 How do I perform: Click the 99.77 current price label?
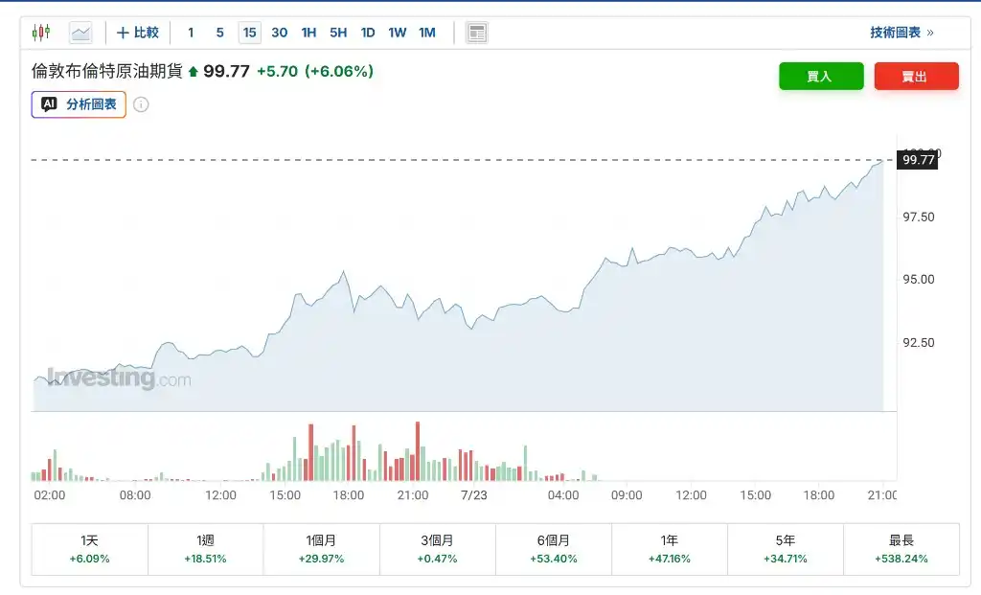tap(918, 160)
